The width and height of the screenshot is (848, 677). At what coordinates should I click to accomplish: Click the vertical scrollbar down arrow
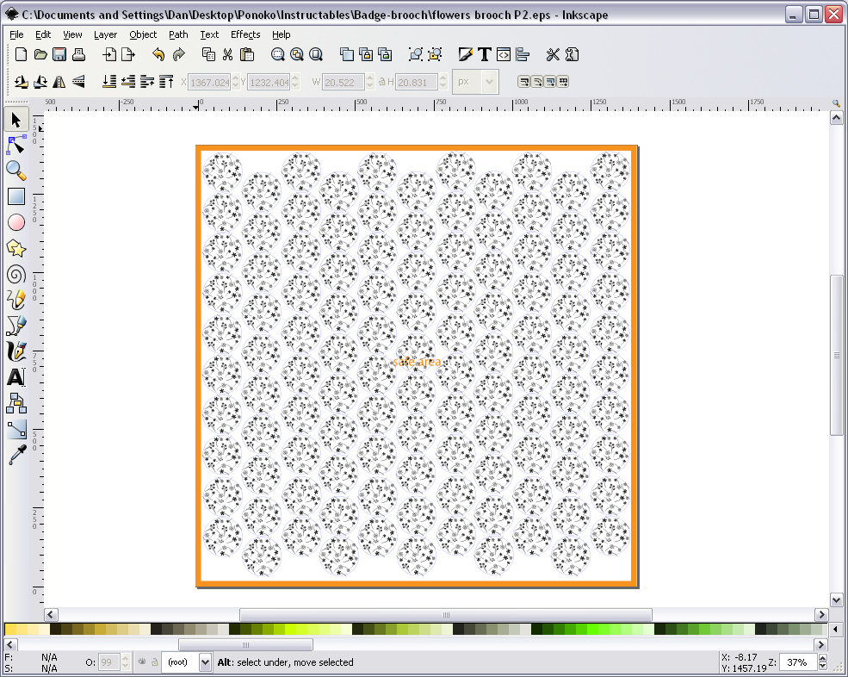pos(836,599)
